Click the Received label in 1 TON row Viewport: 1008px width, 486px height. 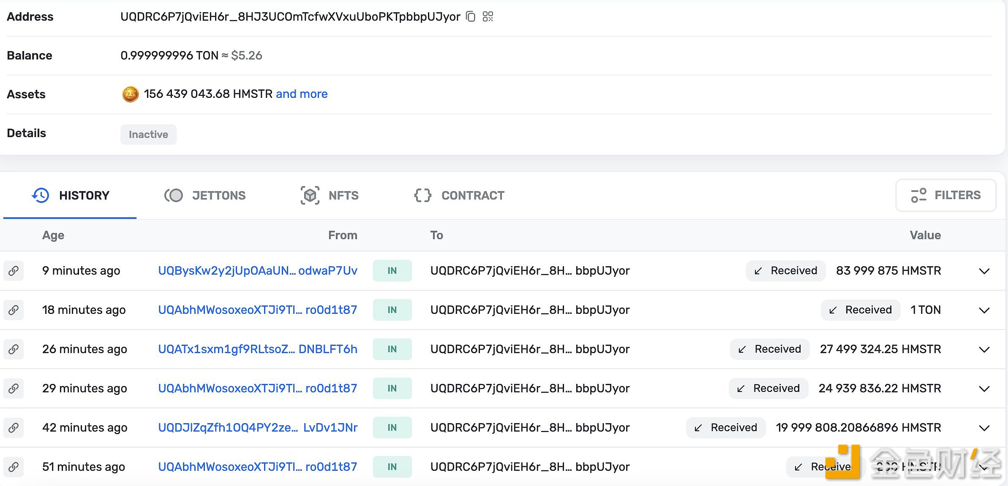[861, 310]
